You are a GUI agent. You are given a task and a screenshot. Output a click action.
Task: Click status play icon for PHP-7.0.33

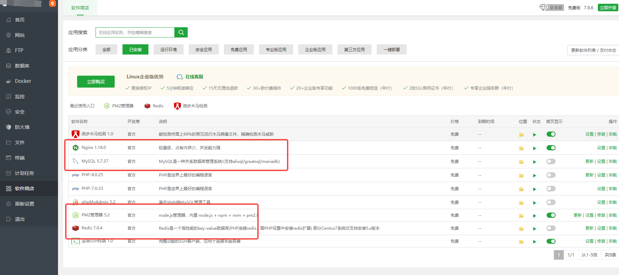click(x=535, y=189)
